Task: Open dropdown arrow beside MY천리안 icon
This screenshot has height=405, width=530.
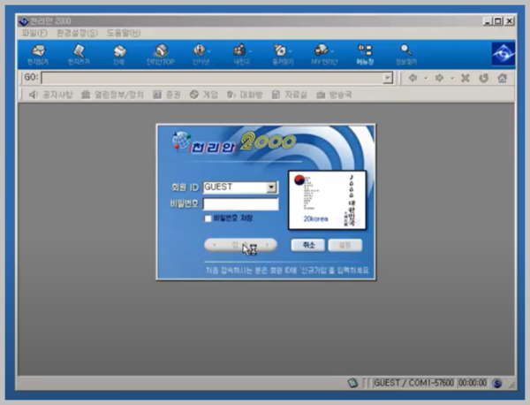Action: tap(332, 51)
